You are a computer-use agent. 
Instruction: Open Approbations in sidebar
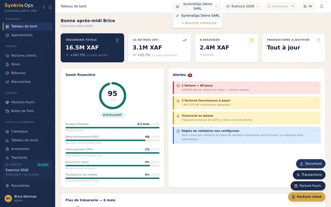click(27, 35)
